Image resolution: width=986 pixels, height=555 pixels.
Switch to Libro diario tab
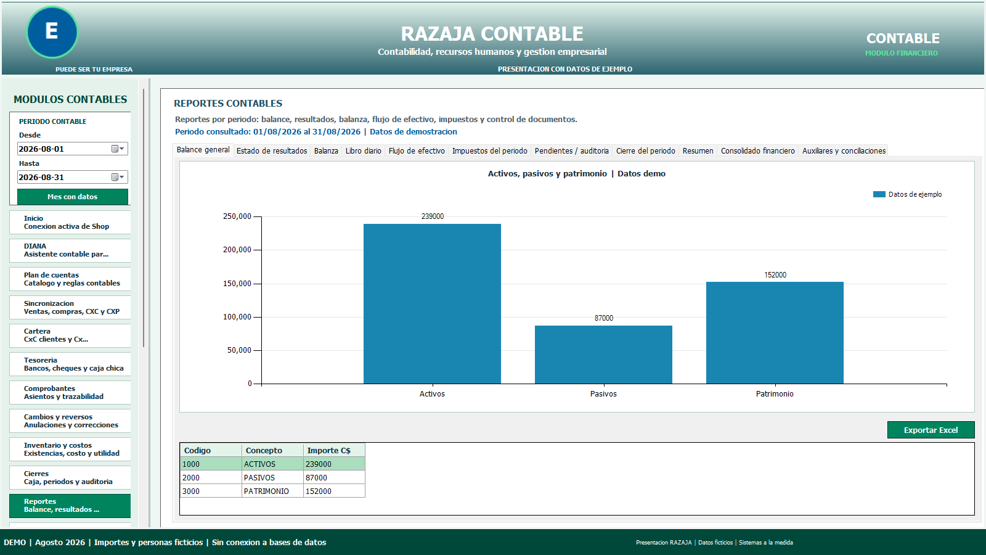point(364,151)
